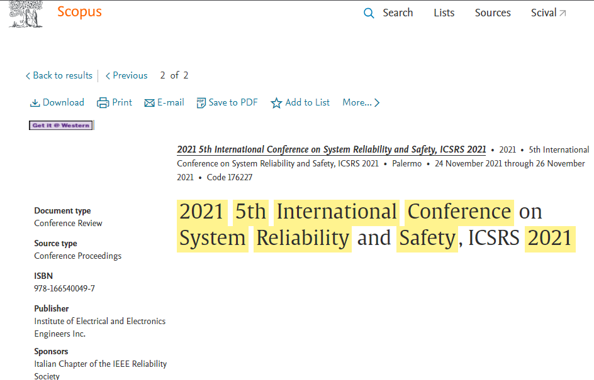
Task: Click the Save to PDF link
Action: pyautogui.click(x=233, y=102)
